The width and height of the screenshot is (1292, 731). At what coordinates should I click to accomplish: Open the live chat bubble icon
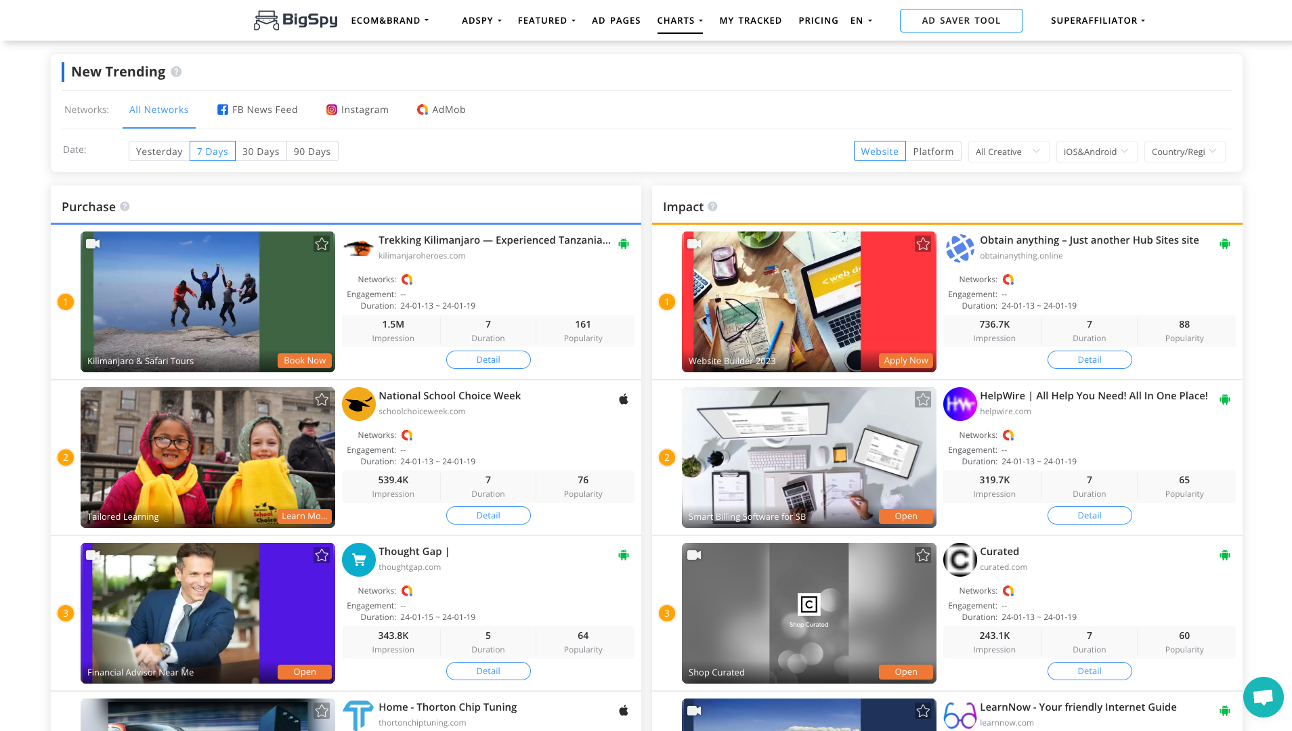[1263, 696]
